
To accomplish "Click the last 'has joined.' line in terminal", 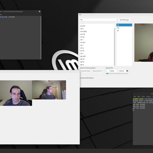I will pos(139,108).
